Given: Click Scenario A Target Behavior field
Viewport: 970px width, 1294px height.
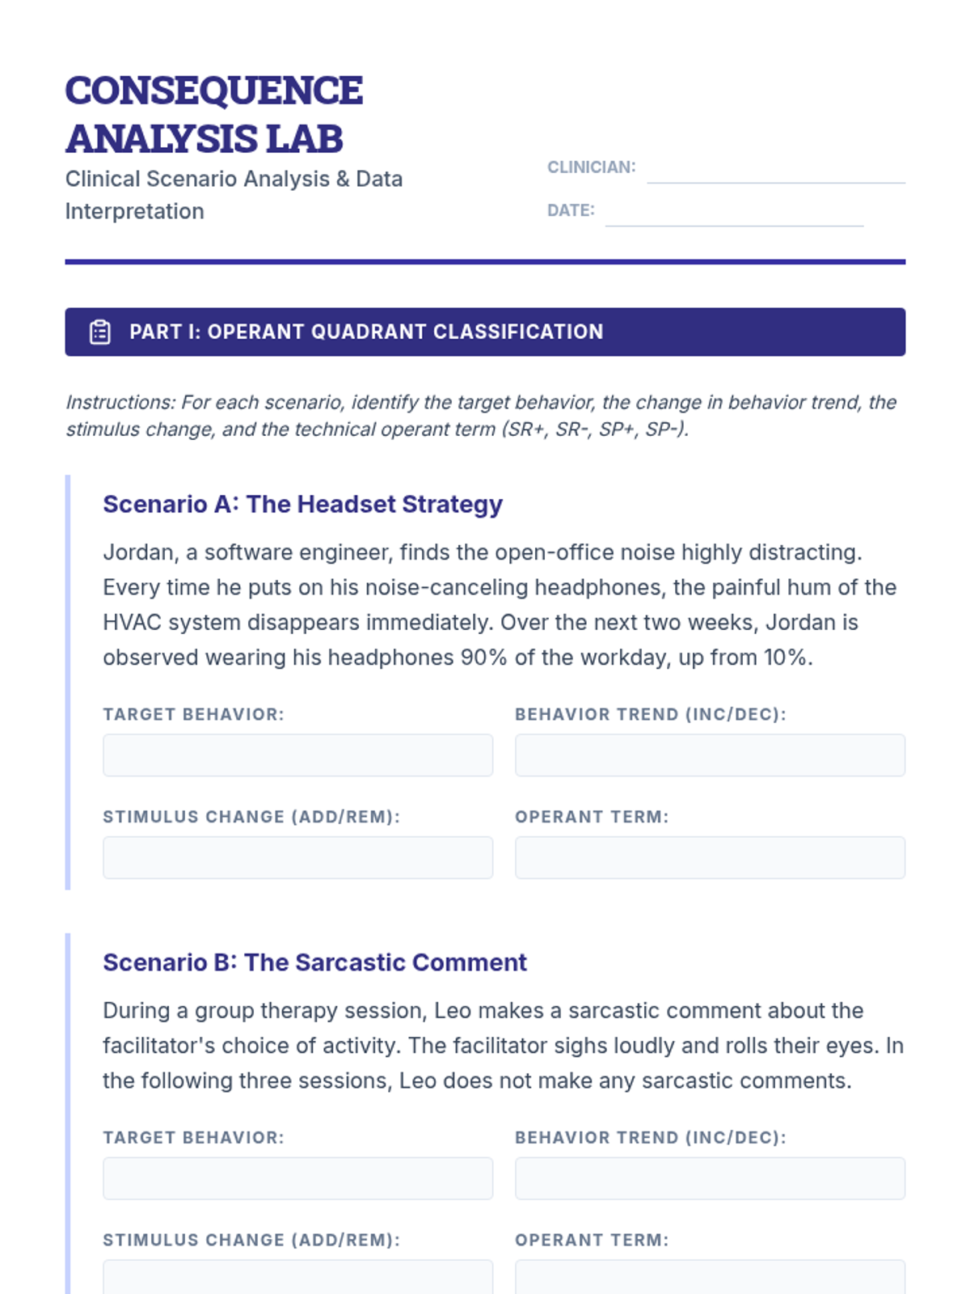Looking at the screenshot, I should click(297, 755).
